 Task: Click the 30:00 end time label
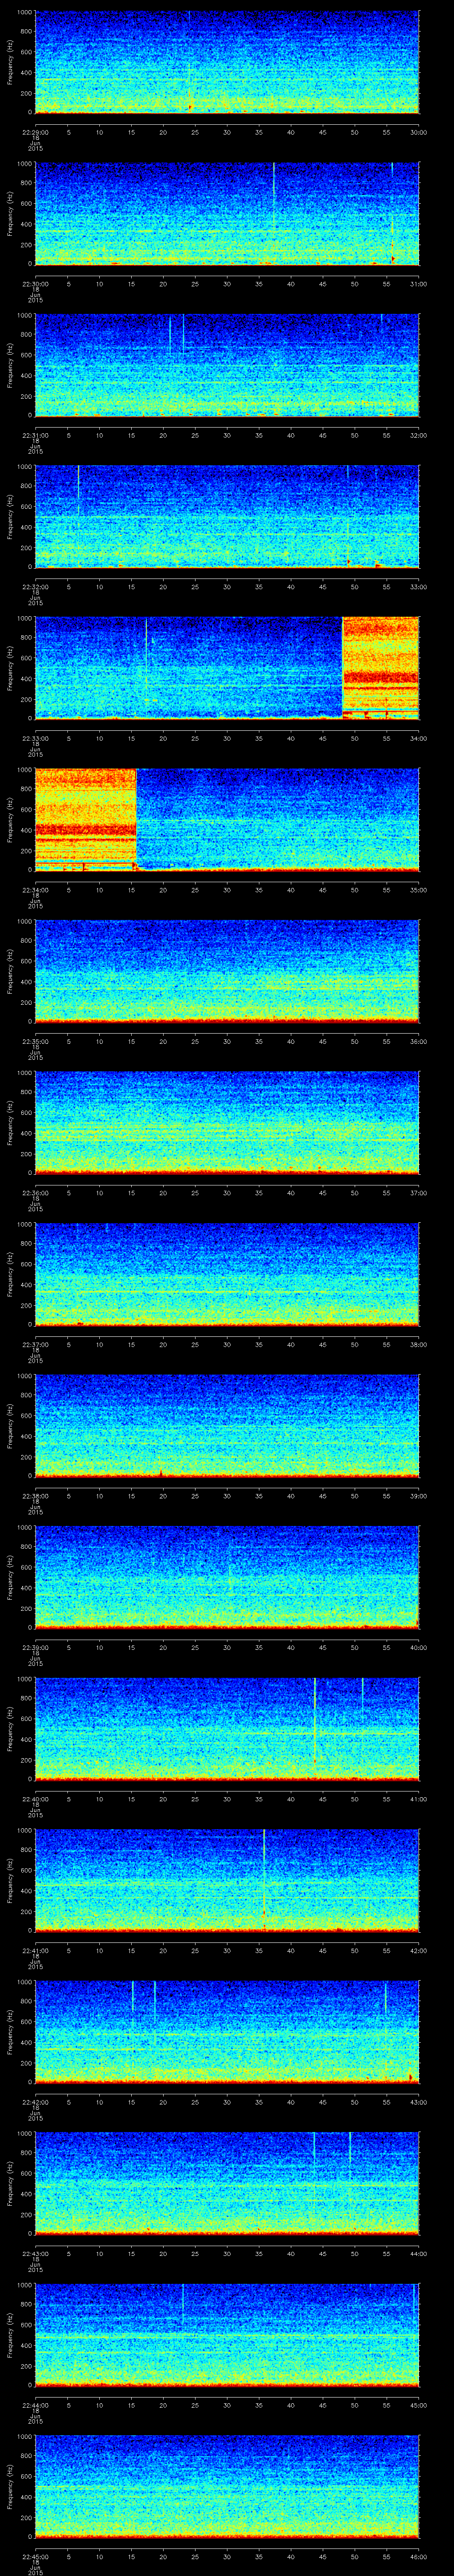tap(419, 132)
